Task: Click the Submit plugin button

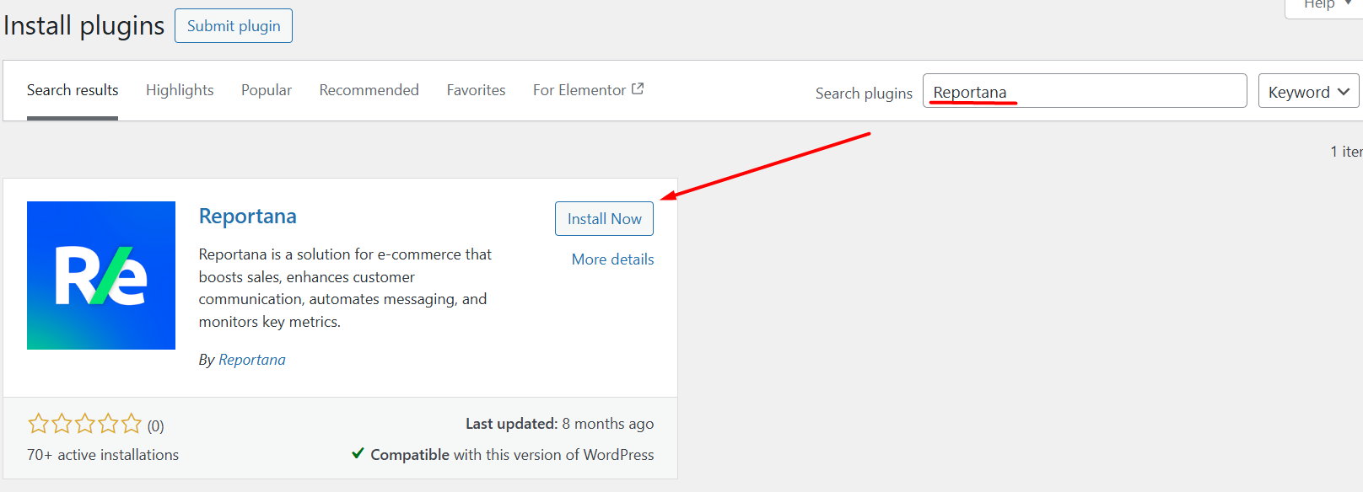Action: 234,26
